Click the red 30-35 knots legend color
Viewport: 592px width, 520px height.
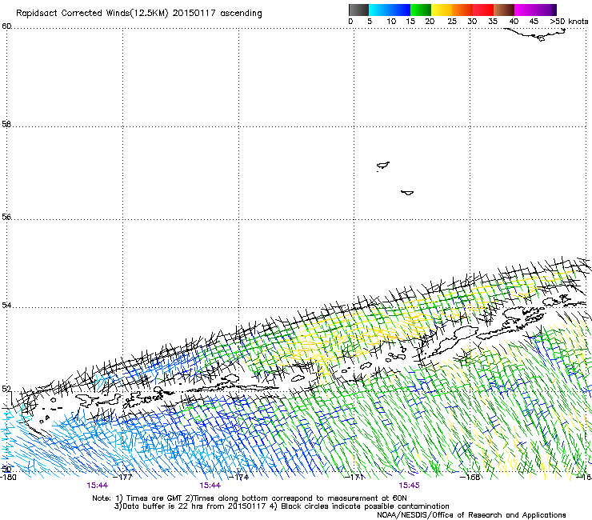coord(483,10)
